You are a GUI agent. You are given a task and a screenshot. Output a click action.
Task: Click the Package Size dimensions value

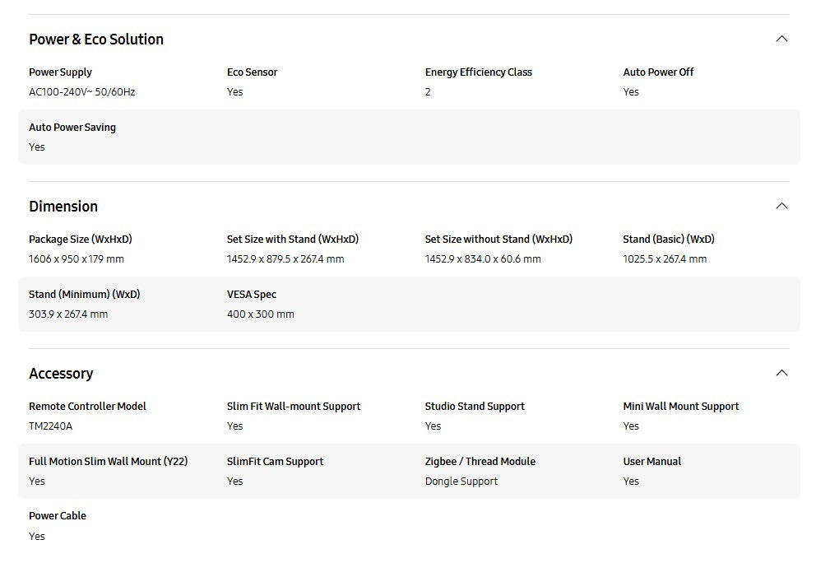click(76, 259)
